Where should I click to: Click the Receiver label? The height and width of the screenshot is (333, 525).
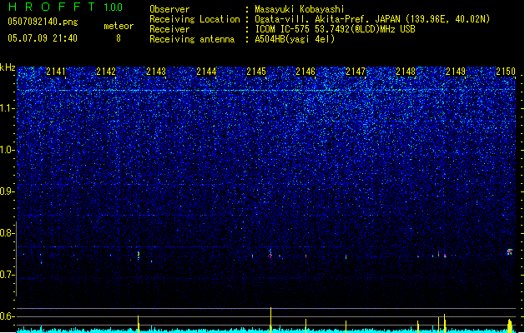pos(169,29)
